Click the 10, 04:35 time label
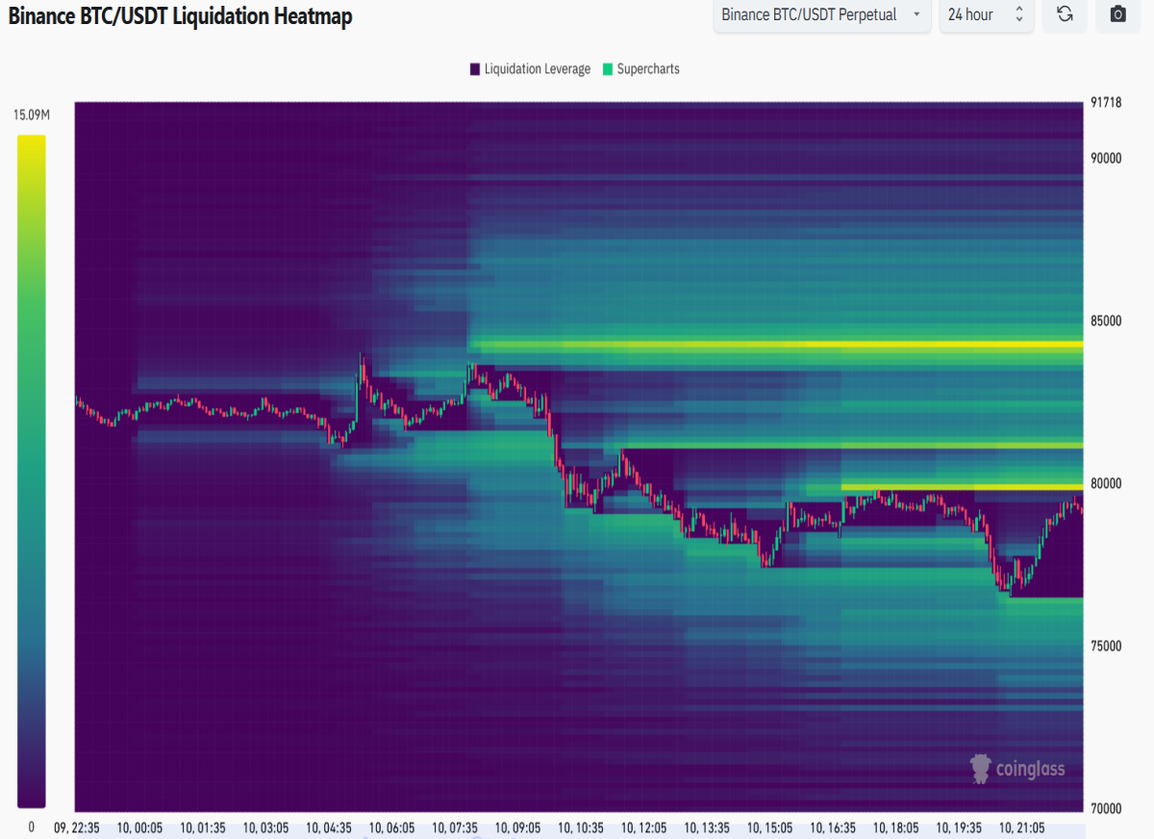 tap(329, 827)
